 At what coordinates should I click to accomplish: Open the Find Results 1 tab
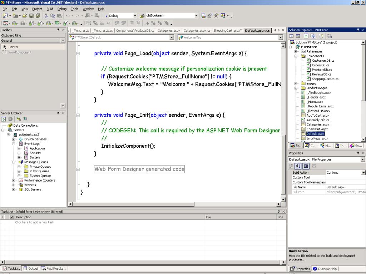coord(54,268)
